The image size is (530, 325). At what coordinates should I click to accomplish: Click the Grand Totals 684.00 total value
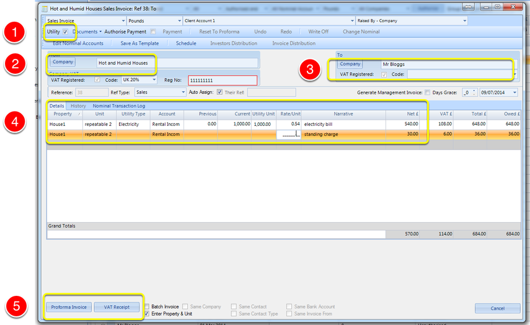(470, 234)
